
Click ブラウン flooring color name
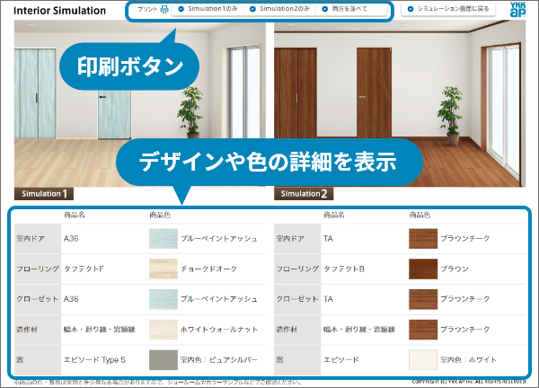pyautogui.click(x=455, y=269)
